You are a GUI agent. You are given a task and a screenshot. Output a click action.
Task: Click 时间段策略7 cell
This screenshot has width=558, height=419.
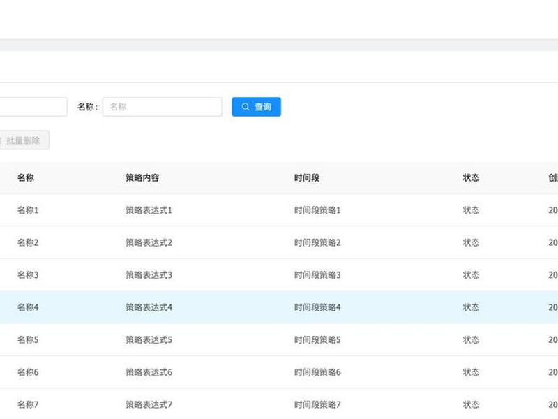(317, 404)
